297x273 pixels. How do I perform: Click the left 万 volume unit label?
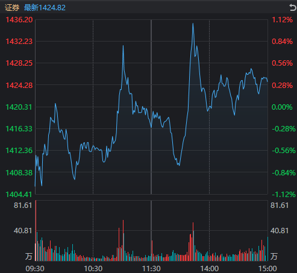[28, 257]
